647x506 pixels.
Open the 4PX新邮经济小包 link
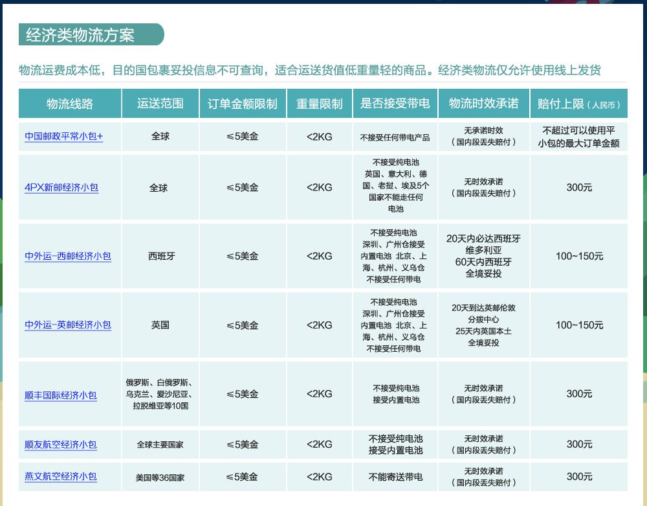coord(61,187)
